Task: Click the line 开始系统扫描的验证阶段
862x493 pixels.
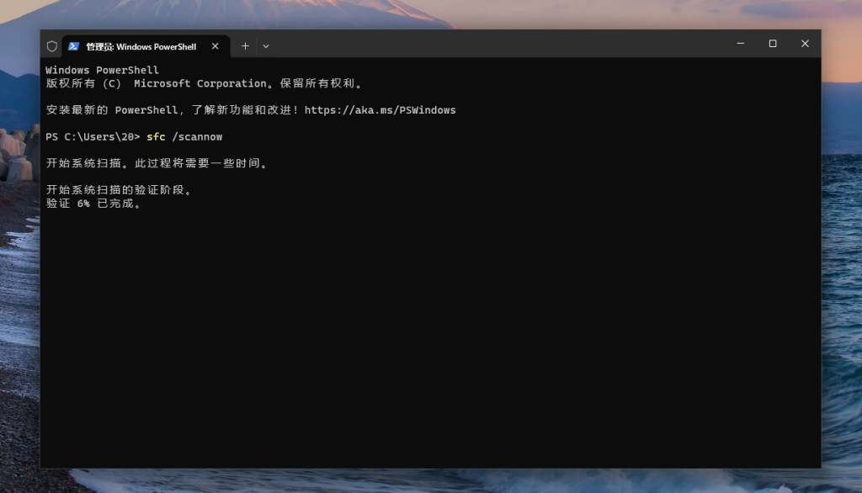Action: pos(119,190)
